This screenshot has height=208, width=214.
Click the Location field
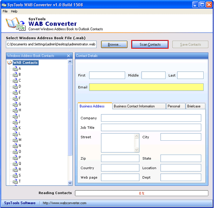(x=181, y=168)
